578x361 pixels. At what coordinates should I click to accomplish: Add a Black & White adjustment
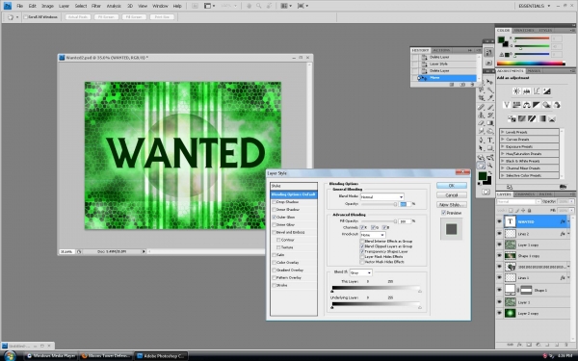click(537, 105)
